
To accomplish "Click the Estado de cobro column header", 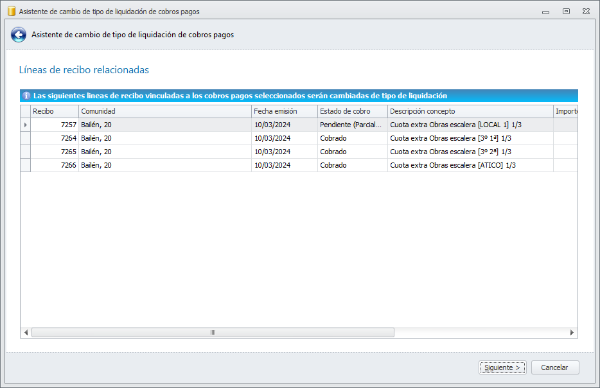I will (353, 111).
